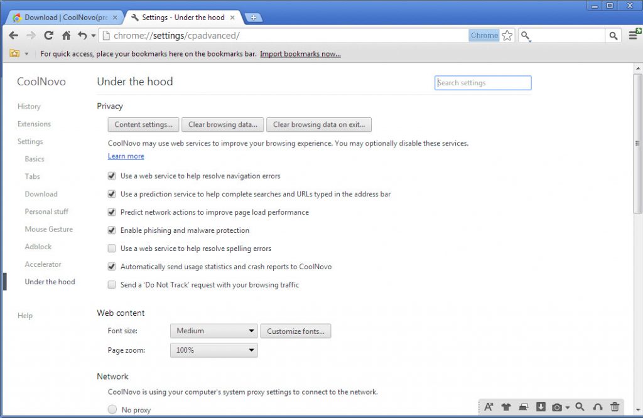
Task: Open History in sidebar
Action: (x=29, y=107)
